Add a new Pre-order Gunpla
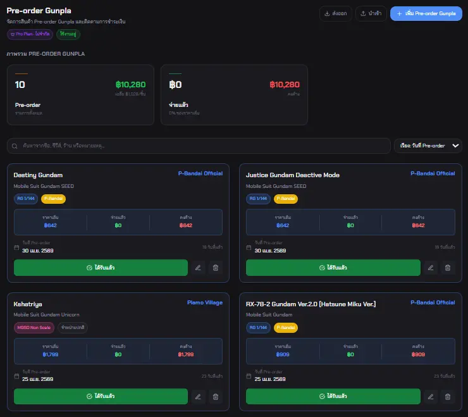468x417 pixels. 426,13
